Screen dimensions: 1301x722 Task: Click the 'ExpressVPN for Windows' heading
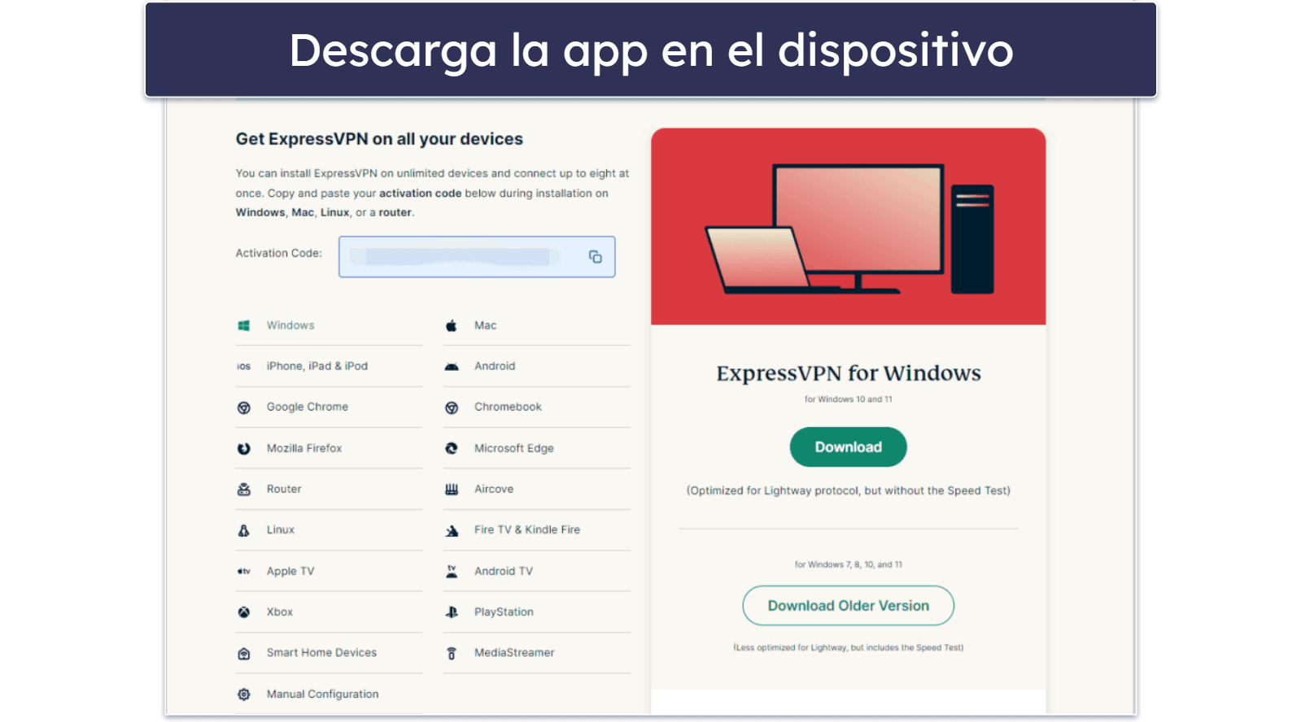(849, 373)
